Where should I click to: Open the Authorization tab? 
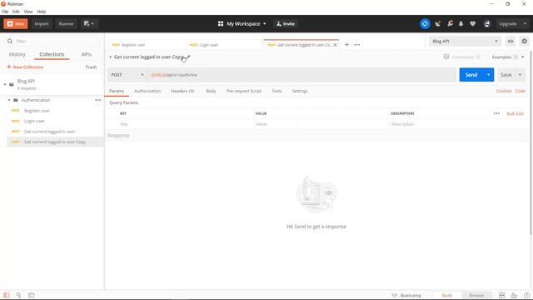click(147, 91)
